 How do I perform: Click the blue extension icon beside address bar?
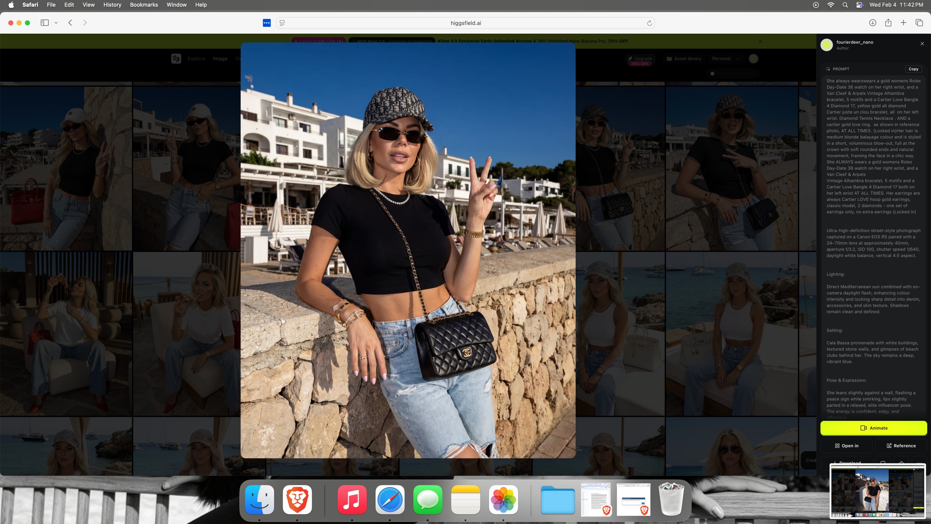pos(267,23)
